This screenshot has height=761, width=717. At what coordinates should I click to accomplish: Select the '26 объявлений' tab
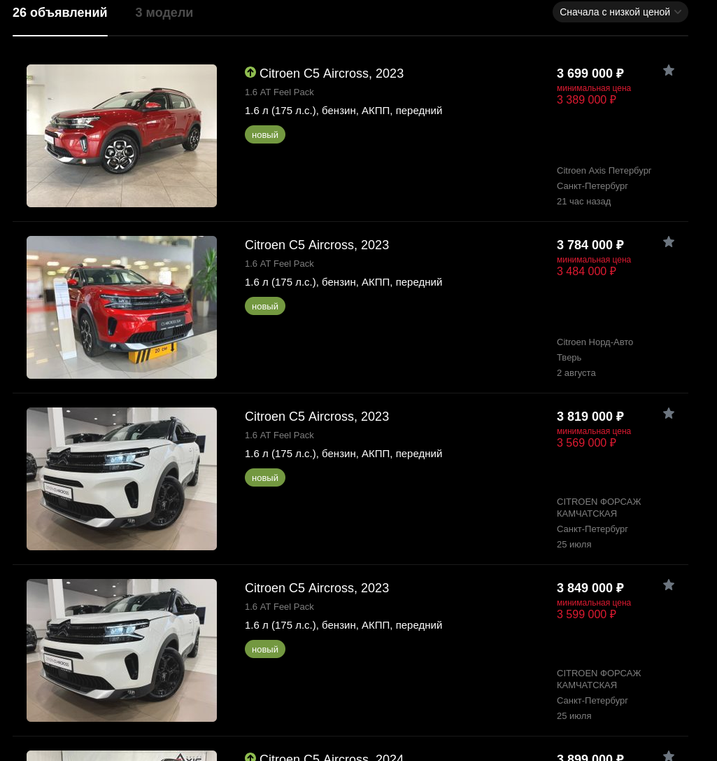click(59, 13)
